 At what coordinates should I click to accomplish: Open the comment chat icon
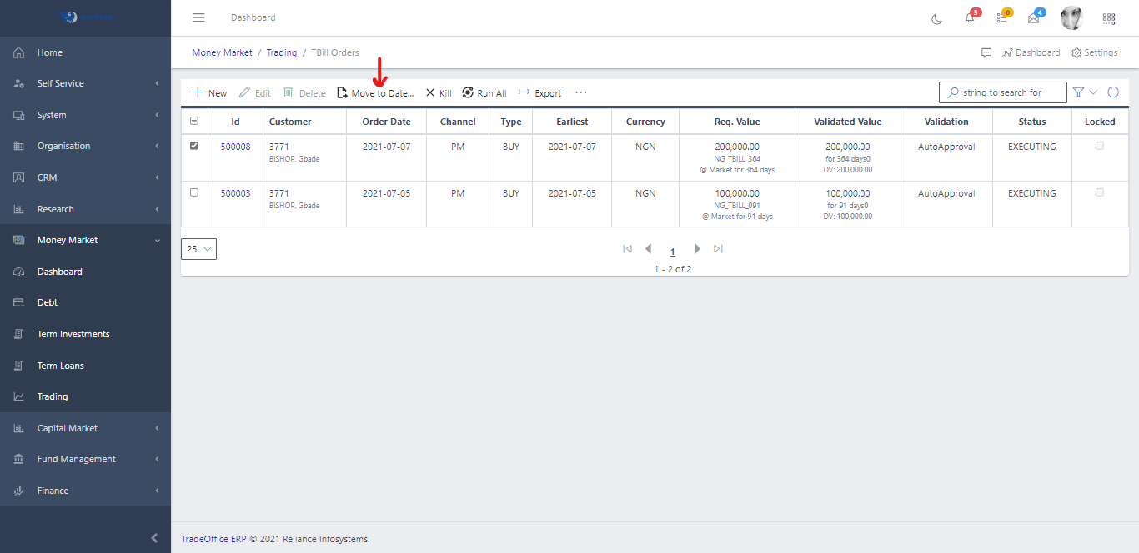(x=986, y=52)
